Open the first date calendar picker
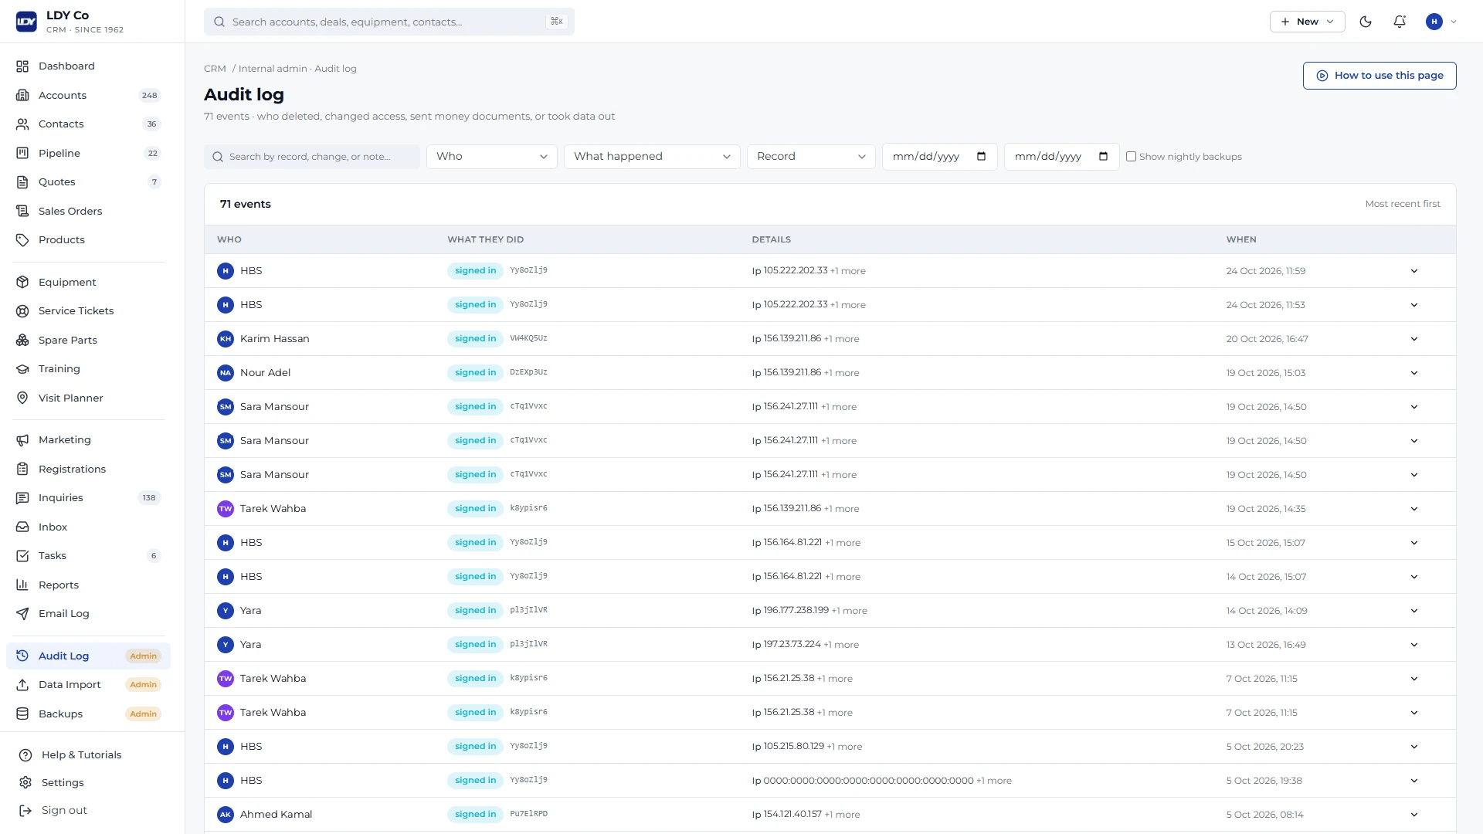1483x834 pixels. coord(981,157)
